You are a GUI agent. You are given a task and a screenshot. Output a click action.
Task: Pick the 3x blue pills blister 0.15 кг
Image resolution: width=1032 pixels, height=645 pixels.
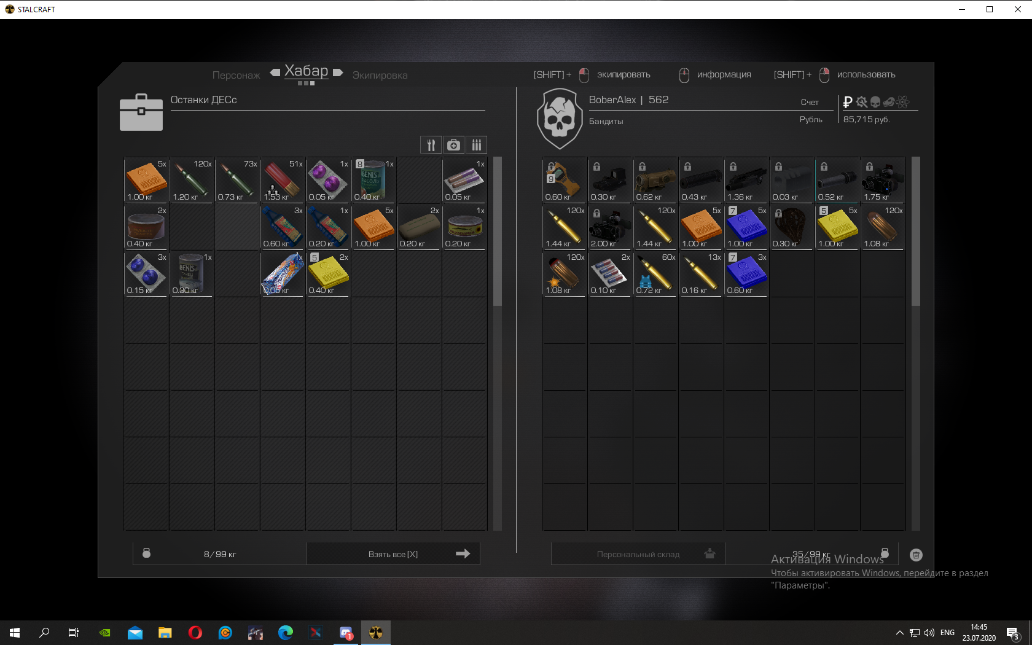[x=146, y=273]
